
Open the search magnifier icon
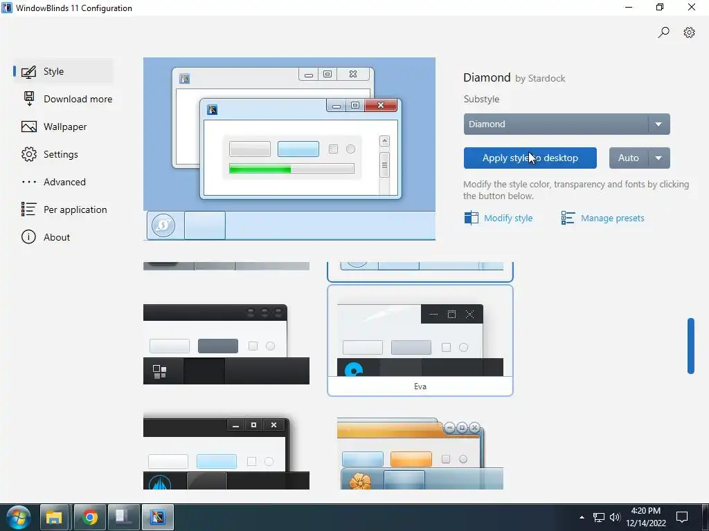663,32
